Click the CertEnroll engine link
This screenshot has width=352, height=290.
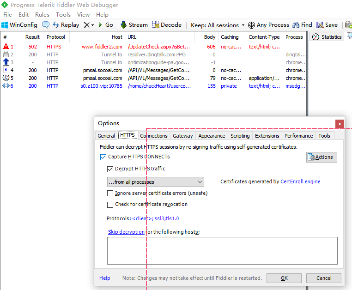(300, 182)
